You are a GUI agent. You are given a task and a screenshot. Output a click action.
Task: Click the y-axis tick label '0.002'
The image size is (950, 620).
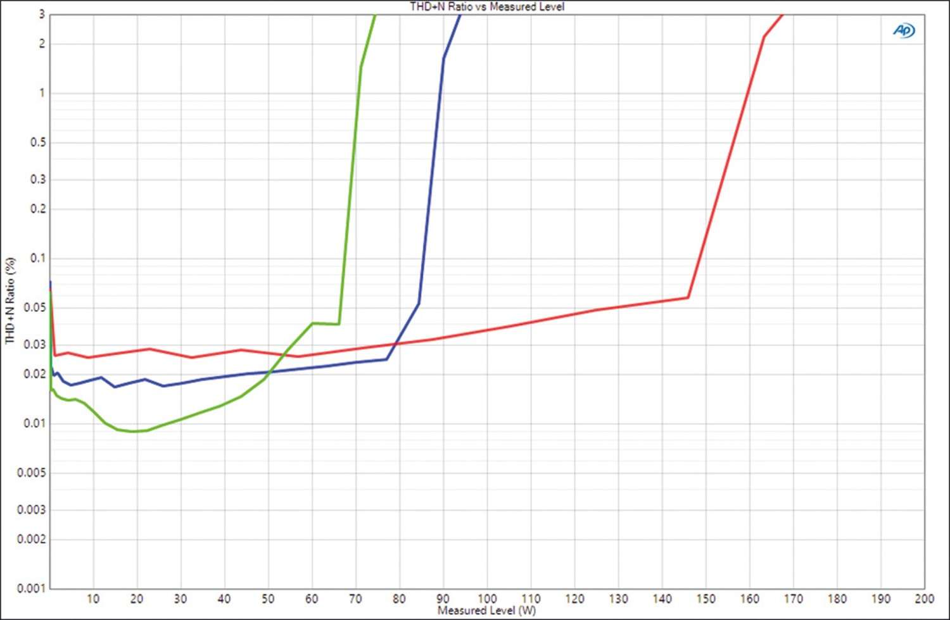pos(32,539)
